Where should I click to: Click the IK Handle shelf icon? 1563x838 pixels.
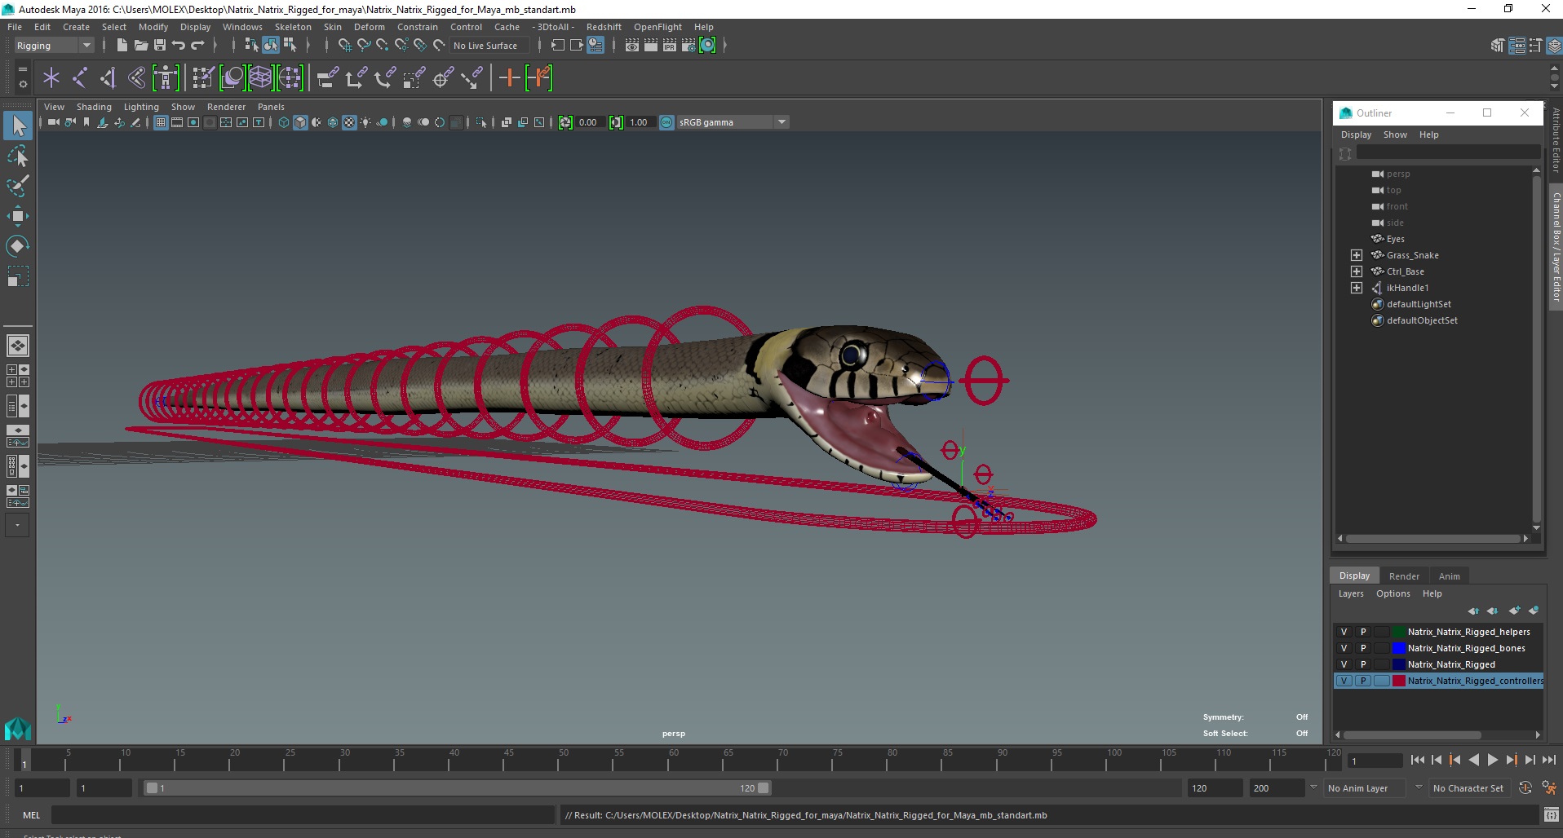coord(108,78)
